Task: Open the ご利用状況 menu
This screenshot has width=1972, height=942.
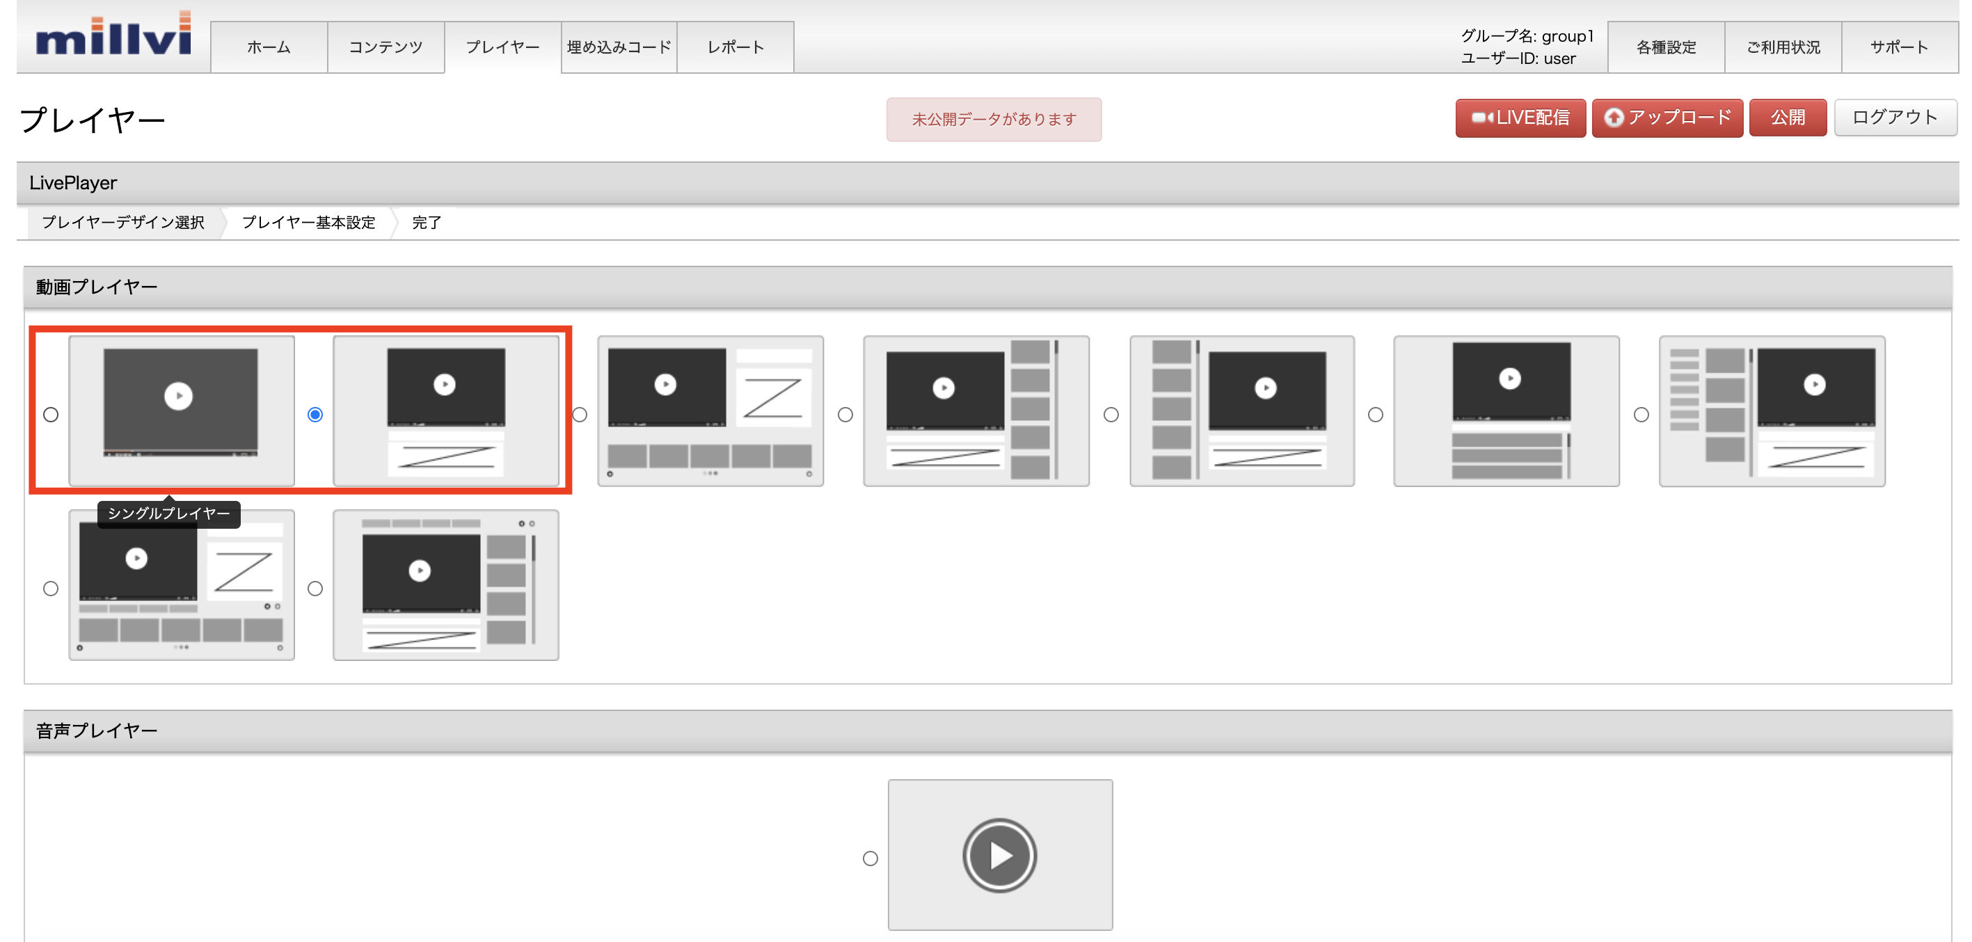Action: 1783,47
